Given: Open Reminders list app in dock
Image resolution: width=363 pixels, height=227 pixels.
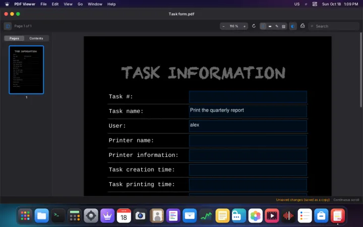Looking at the screenshot, I should click(305, 216).
